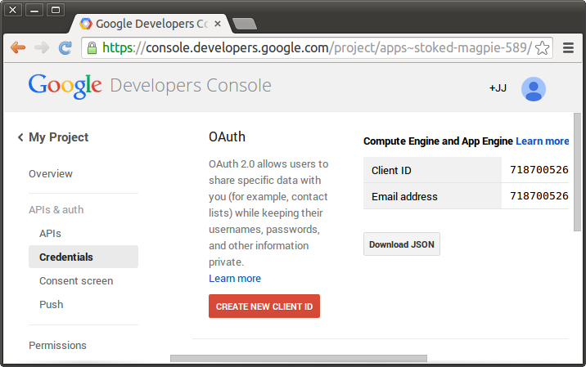Select the Google Developers Console tab
The image size is (586, 367).
click(x=151, y=24)
